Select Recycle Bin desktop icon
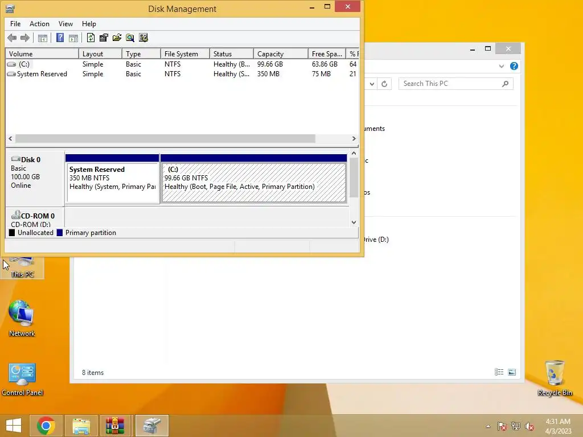Screen dimensions: 583x437 pos(555,378)
